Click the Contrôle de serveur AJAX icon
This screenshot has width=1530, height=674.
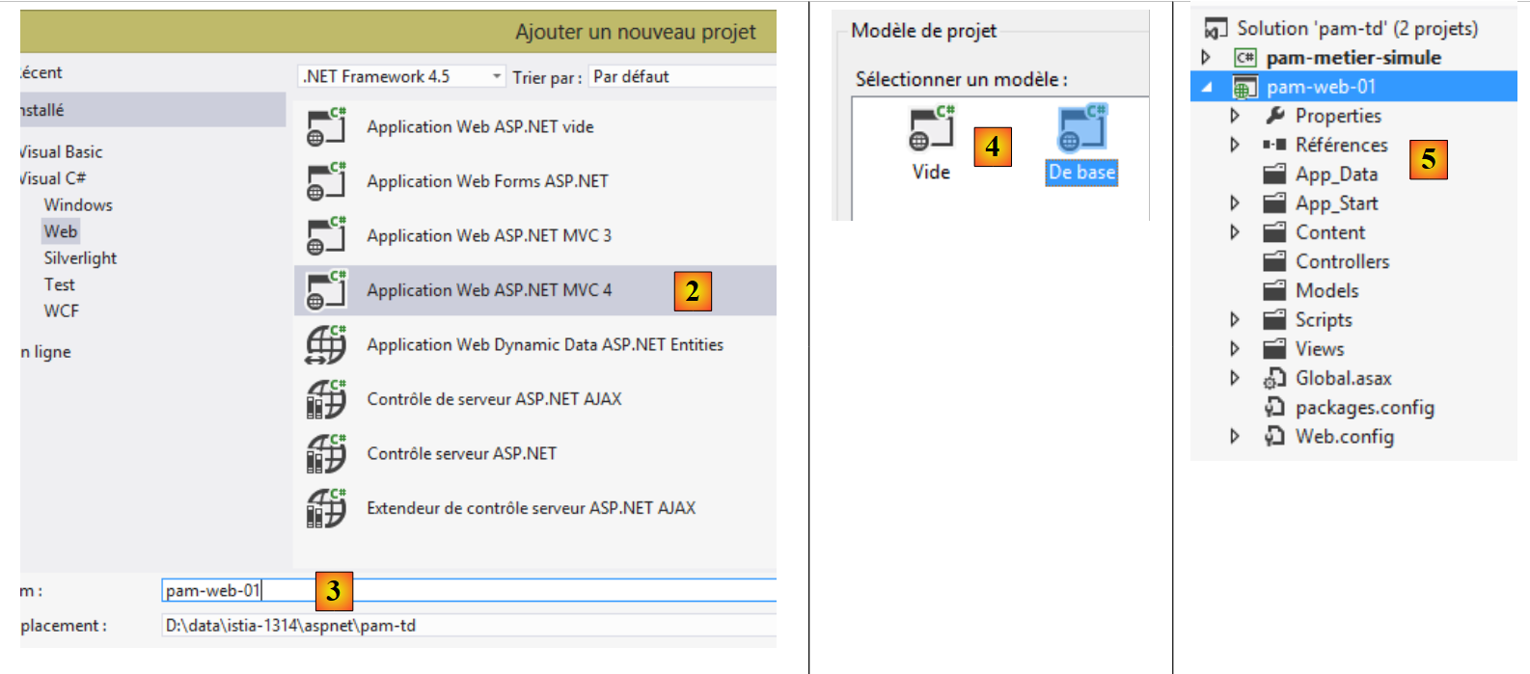click(326, 399)
